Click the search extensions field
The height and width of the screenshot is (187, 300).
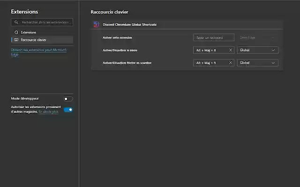click(x=42, y=22)
